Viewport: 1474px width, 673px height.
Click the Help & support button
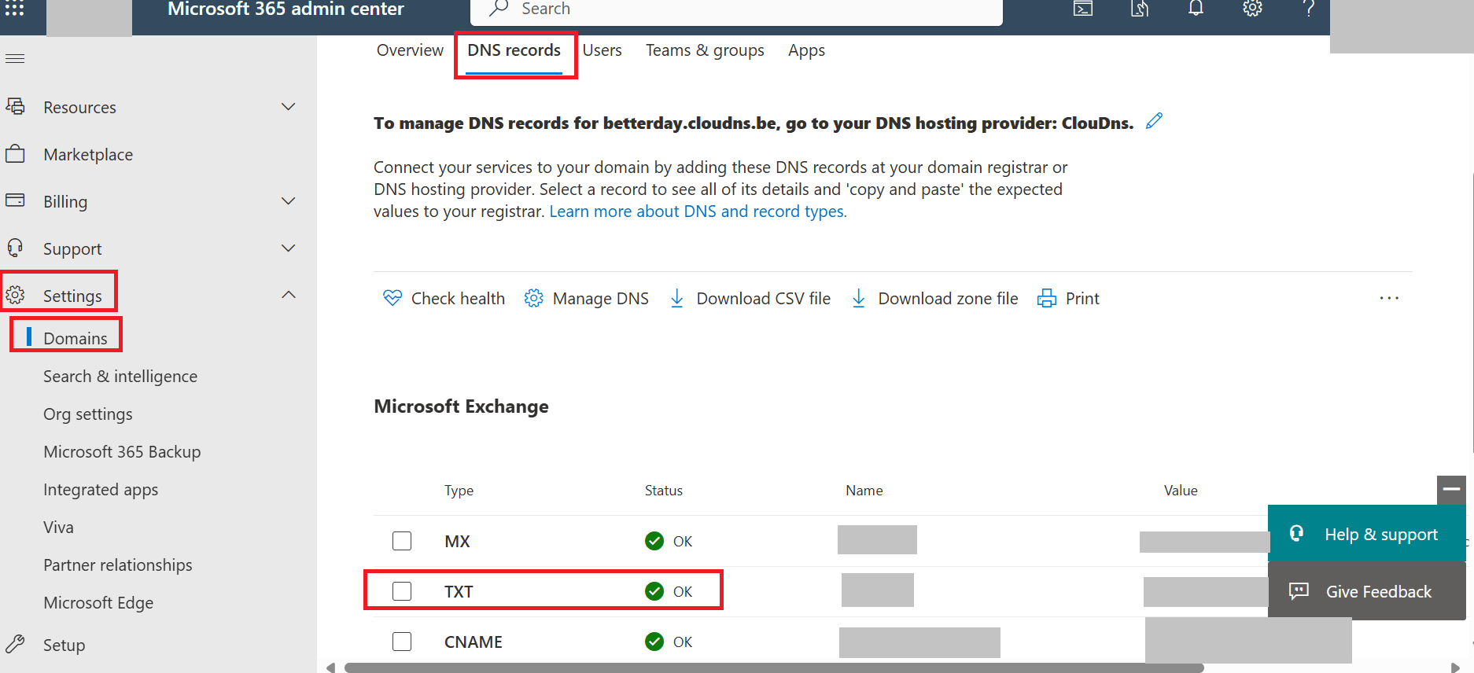click(x=1367, y=534)
